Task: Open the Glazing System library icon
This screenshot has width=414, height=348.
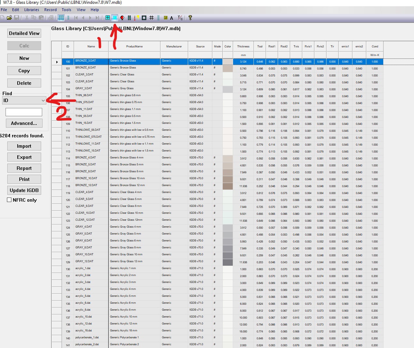Action: coord(108,18)
